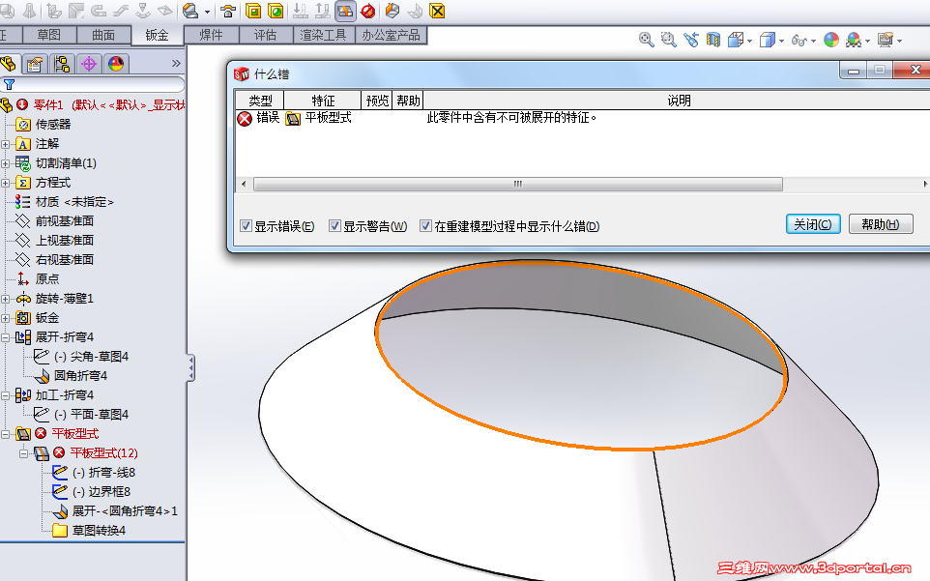The height and width of the screenshot is (581, 930).
Task: Click the 关闭(C) button
Action: 813,224
